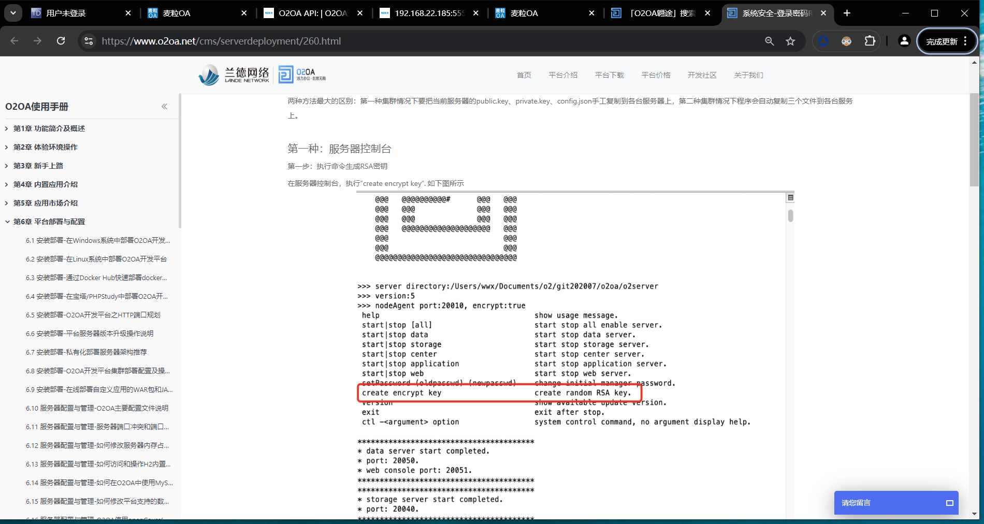Open a new browser tab
This screenshot has height=524, width=984.
tap(847, 13)
